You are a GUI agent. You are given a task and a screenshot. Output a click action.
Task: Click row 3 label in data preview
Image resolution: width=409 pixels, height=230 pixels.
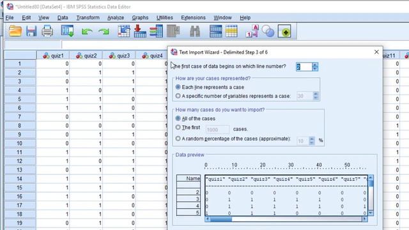[189, 199]
